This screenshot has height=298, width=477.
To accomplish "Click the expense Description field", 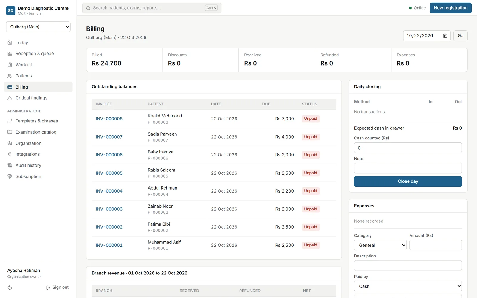I will click(408, 266).
